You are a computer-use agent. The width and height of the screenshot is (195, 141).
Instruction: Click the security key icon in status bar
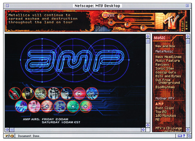coord(9,136)
